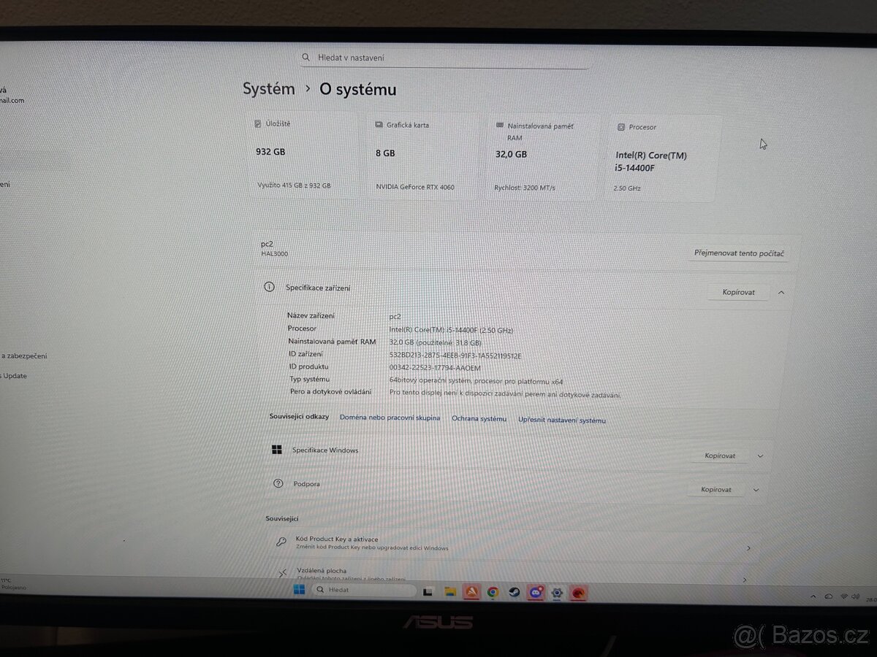Click the Windows logo in Specifikace Windows
This screenshot has width=877, height=657.
click(x=277, y=450)
